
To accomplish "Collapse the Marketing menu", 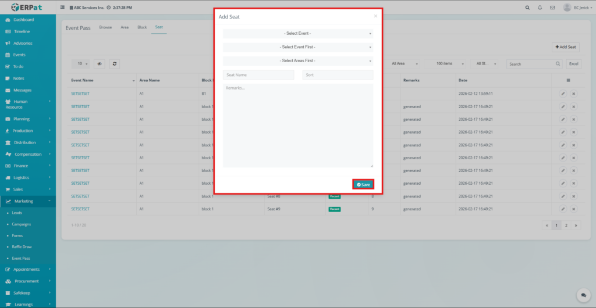I will click(28, 202).
